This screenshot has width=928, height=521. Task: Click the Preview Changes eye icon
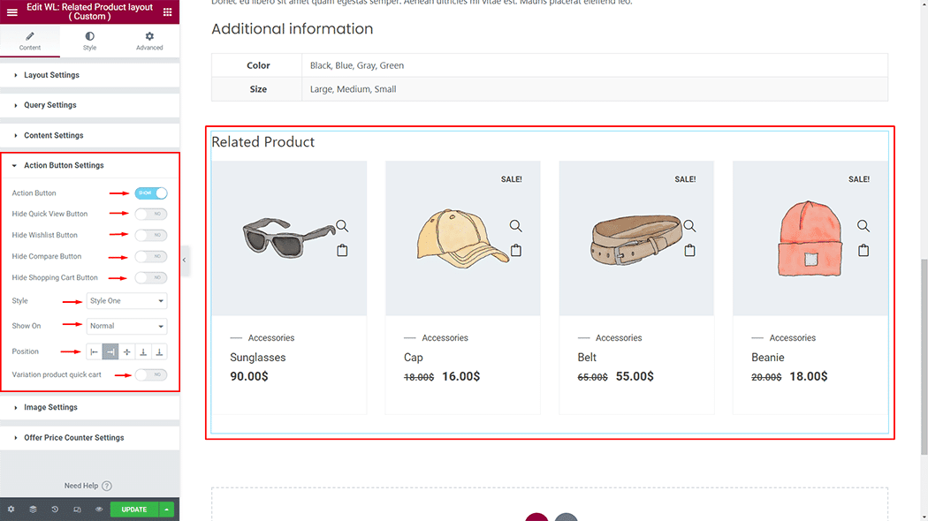(99, 510)
